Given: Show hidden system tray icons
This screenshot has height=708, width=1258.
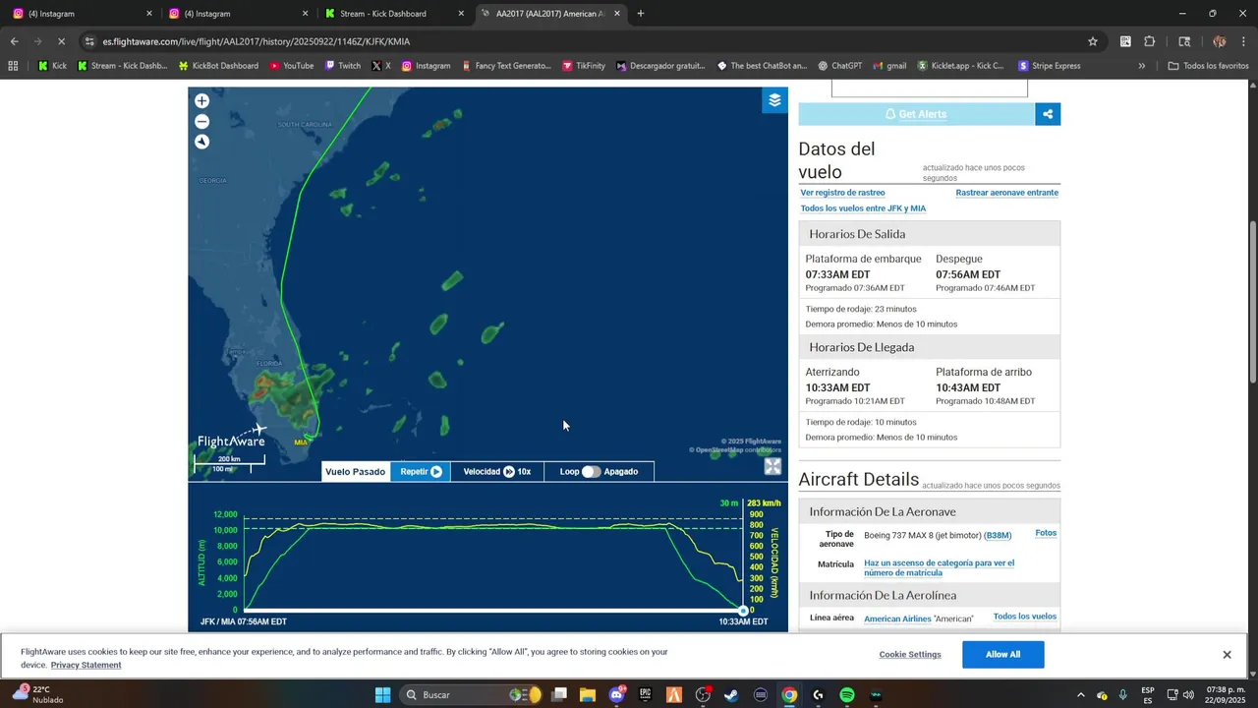Looking at the screenshot, I should [x=1081, y=695].
